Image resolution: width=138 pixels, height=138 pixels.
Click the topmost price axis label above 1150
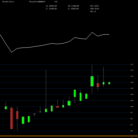(132, 65)
